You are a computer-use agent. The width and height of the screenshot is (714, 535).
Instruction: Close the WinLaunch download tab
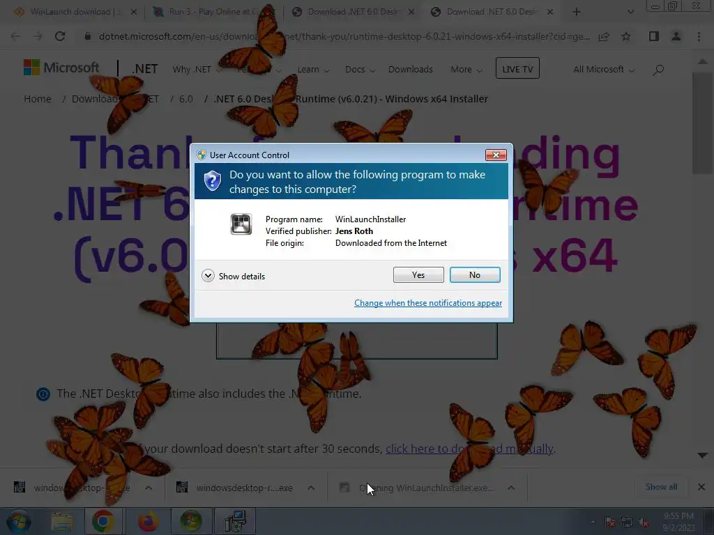pos(133,13)
